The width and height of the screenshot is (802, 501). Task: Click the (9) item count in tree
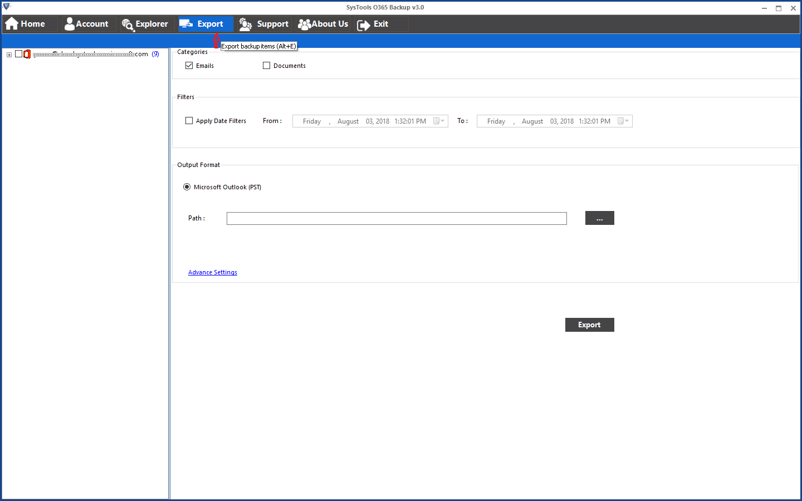point(155,54)
